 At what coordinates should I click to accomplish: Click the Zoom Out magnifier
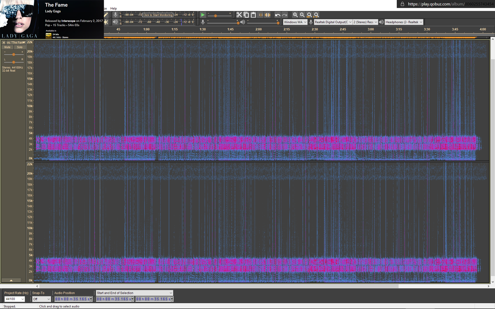coord(302,15)
